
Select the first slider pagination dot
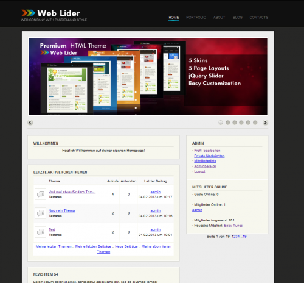(x=221, y=123)
